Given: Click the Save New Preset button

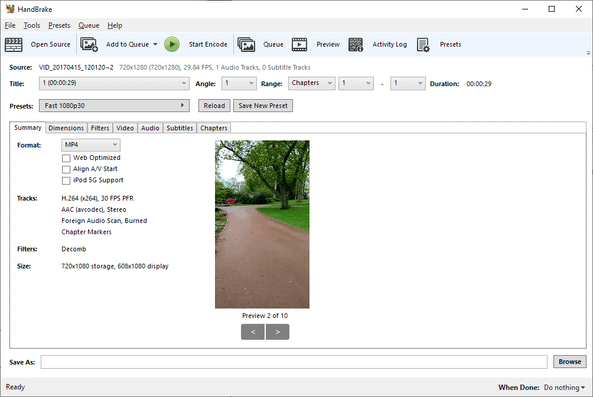Looking at the screenshot, I should coord(263,105).
